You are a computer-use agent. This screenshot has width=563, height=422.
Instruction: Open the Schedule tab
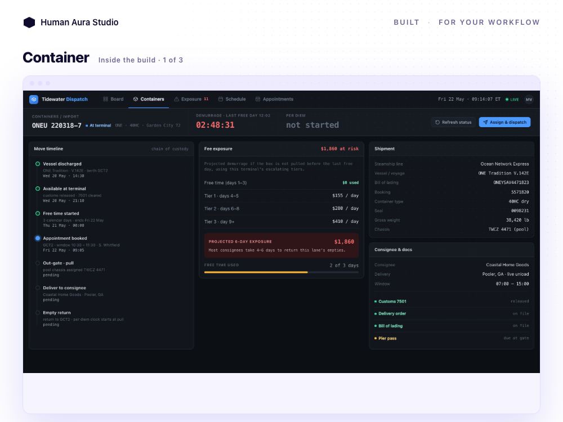pyautogui.click(x=232, y=99)
